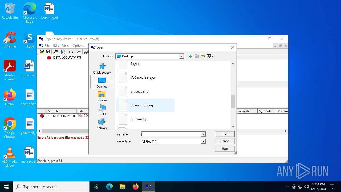This screenshot has width=341, height=192.
Task: Select This PC in the places bar
Action: tap(102, 110)
